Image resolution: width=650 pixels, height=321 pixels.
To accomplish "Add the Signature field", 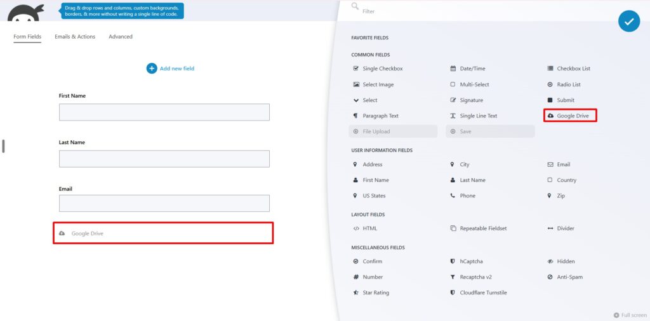I will coord(467,100).
